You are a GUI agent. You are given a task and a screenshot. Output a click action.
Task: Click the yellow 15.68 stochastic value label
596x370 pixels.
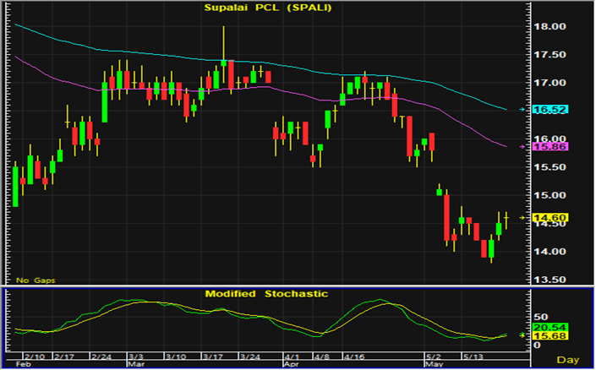click(550, 337)
